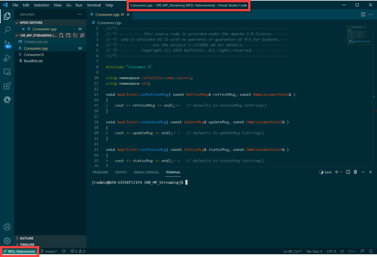Switch to the Debug Console tab
This screenshot has width=377, height=257.
(x=146, y=172)
